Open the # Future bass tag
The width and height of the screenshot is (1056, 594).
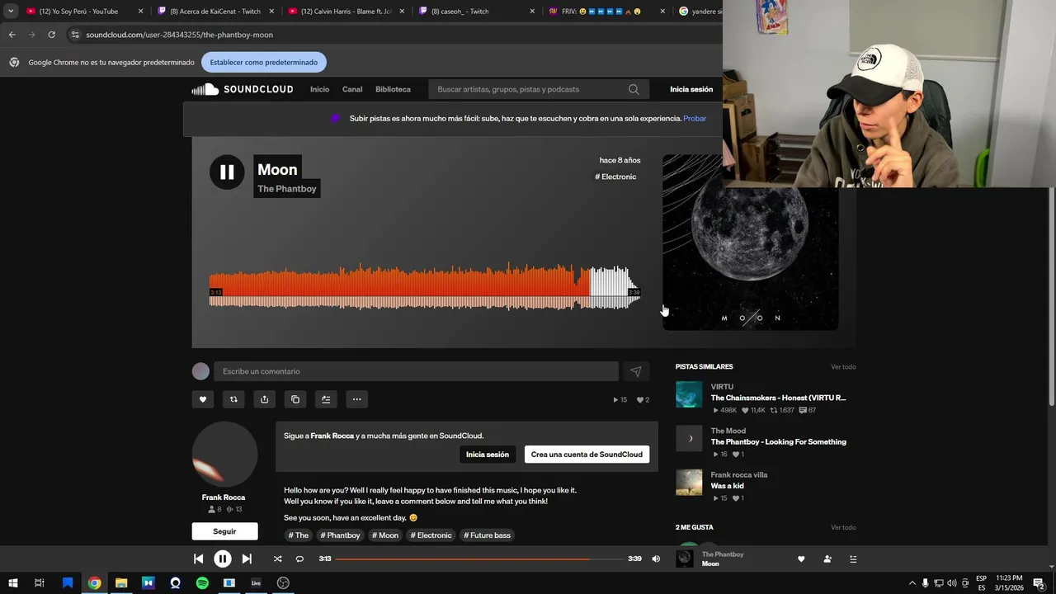487,535
